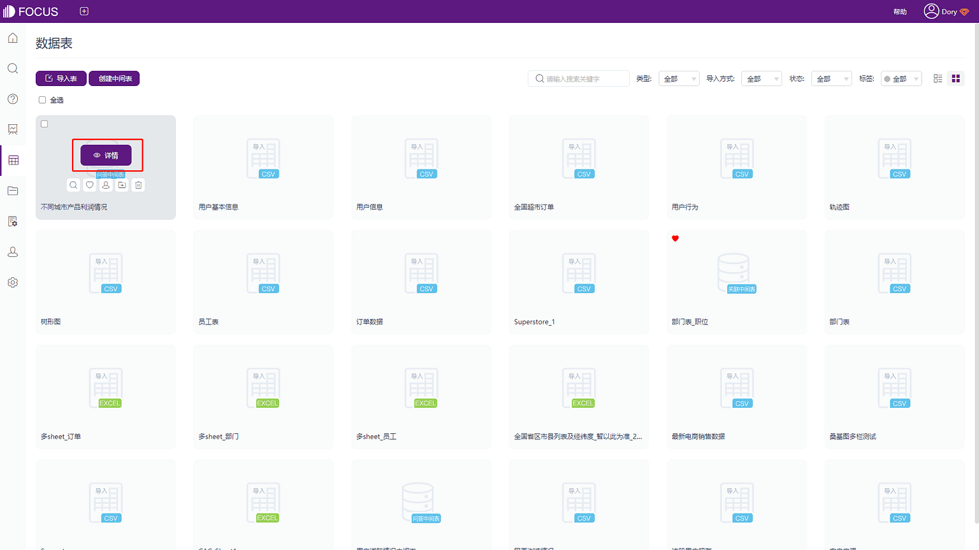The height and width of the screenshot is (550, 979).
Task: Switch to list view layout
Action: coord(938,78)
